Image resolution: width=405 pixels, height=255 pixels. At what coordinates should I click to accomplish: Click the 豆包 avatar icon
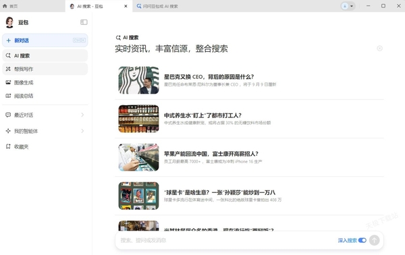coord(9,22)
